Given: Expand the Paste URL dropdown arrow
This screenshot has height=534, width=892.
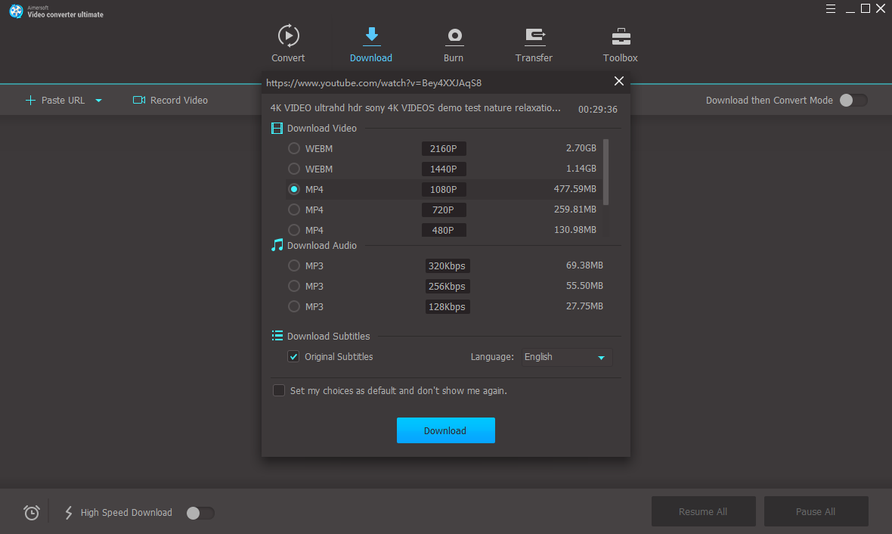Looking at the screenshot, I should click(x=98, y=100).
